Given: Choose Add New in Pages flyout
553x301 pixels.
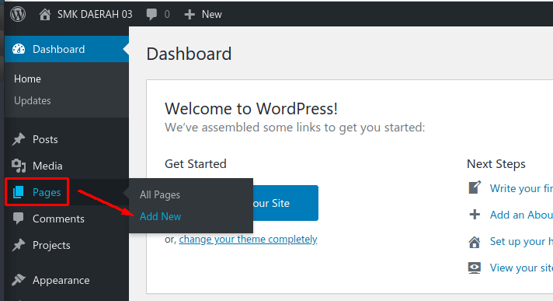Looking at the screenshot, I should (161, 216).
